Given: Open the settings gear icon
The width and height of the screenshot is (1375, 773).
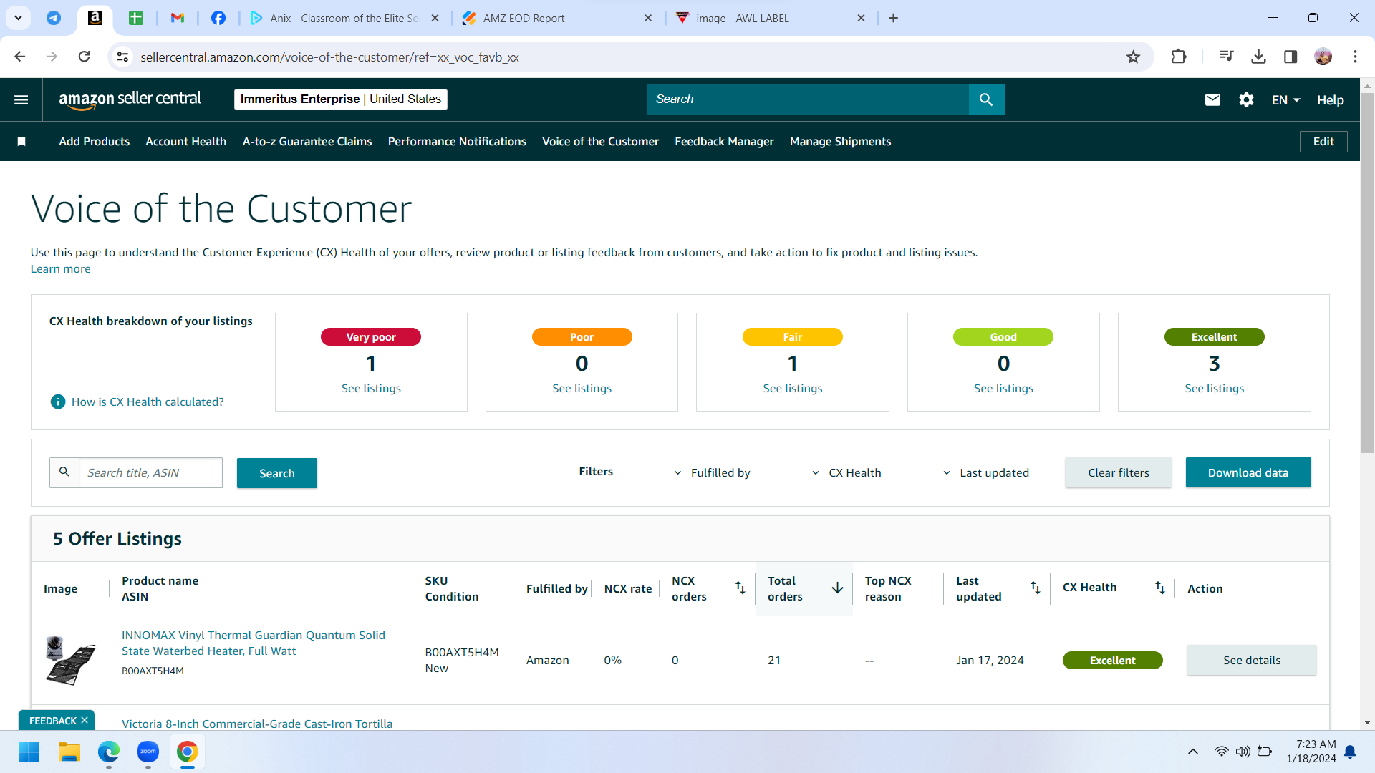Looking at the screenshot, I should (x=1246, y=100).
